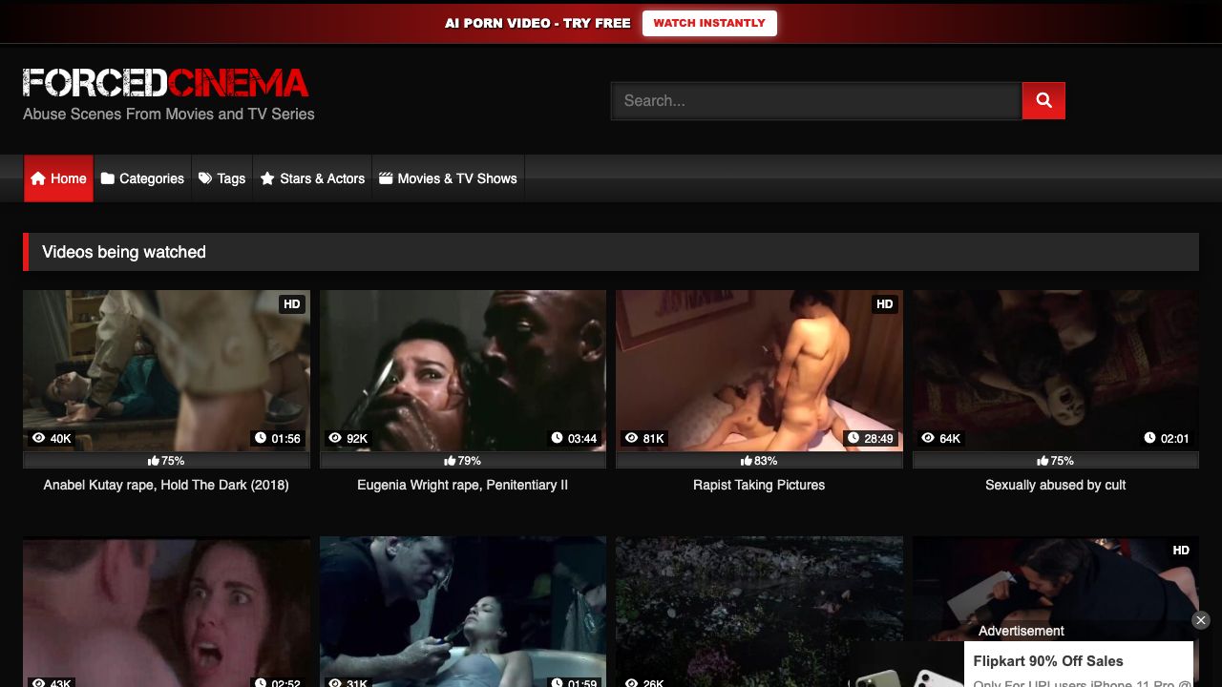Open the Stars & Actors menu item
The height and width of the screenshot is (687, 1222).
click(x=312, y=178)
